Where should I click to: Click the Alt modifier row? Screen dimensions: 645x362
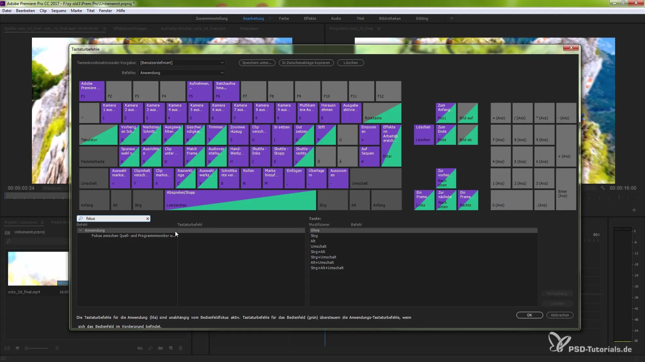click(x=423, y=241)
